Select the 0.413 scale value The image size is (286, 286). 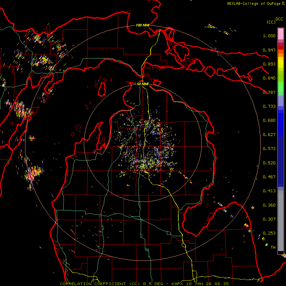tap(269, 191)
